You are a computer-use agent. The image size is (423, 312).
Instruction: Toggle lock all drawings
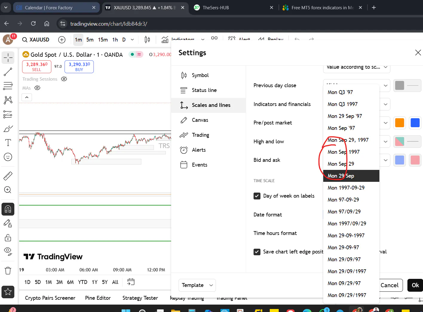tap(8, 238)
